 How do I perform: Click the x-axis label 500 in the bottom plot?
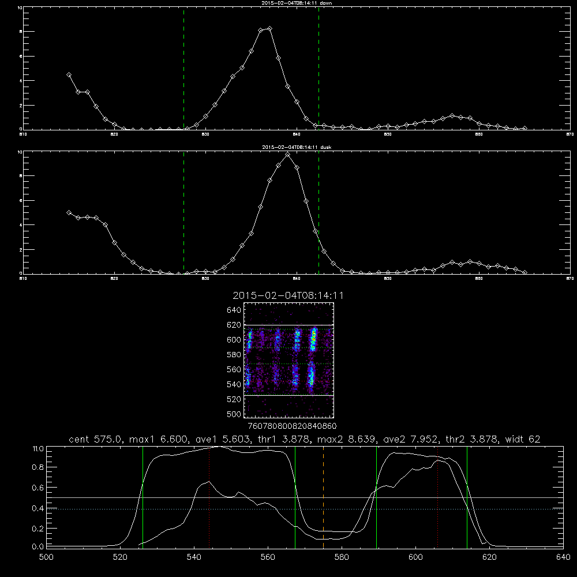coord(46,557)
